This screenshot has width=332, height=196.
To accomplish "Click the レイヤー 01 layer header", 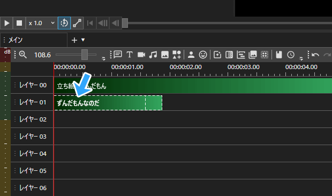I will tap(32, 102).
